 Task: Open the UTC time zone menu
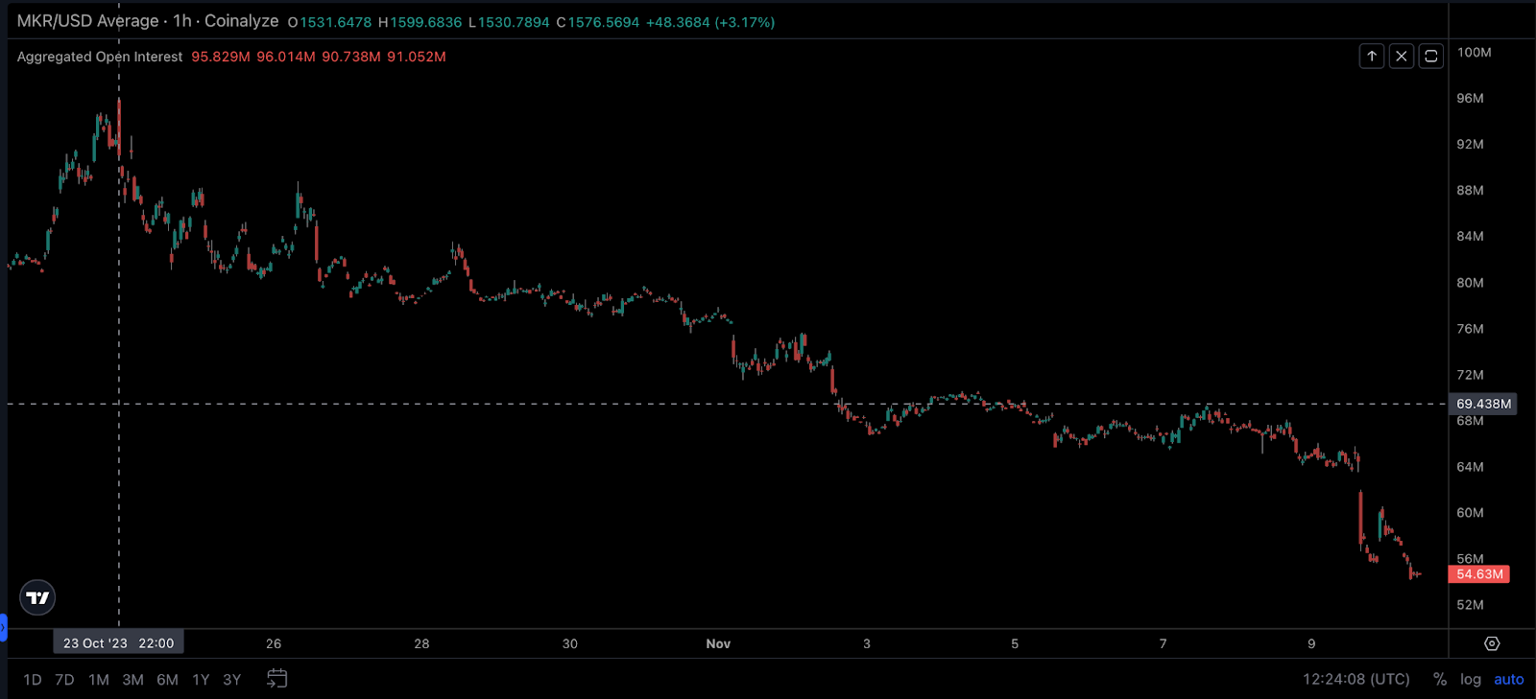coord(1356,679)
